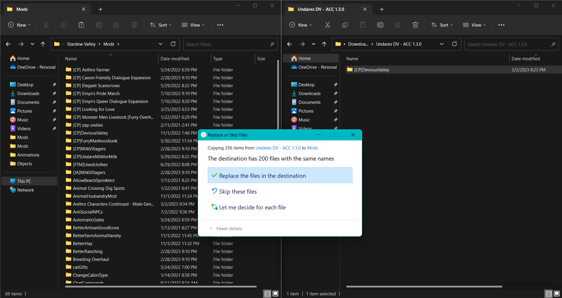Click the Copy icon in Mods window toolbar
The image size is (562, 298).
(x=64, y=25)
